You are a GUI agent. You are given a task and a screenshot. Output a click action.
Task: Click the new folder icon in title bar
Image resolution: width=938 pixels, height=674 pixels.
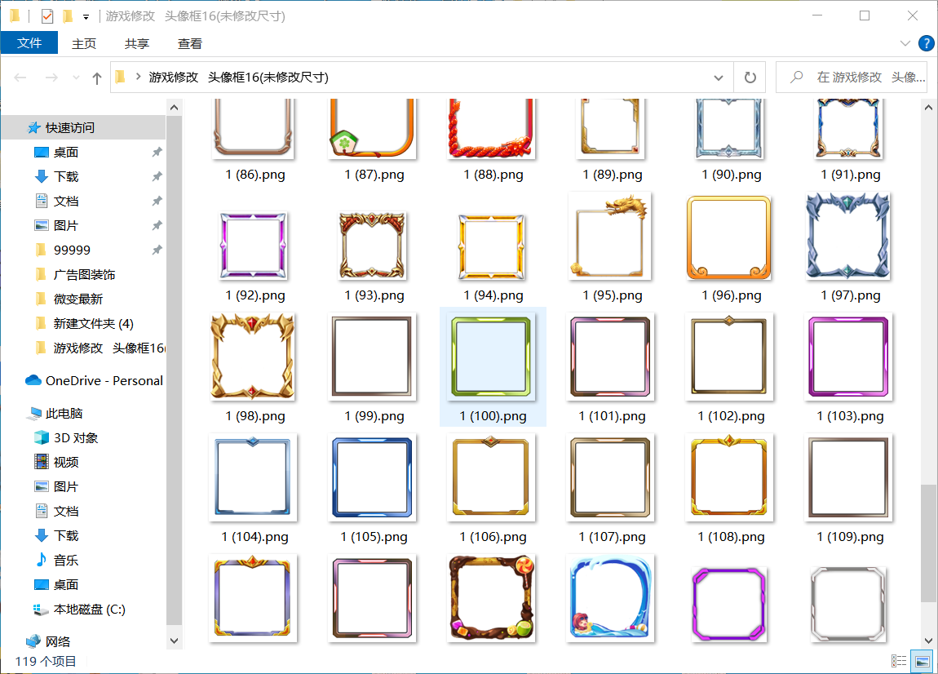69,16
